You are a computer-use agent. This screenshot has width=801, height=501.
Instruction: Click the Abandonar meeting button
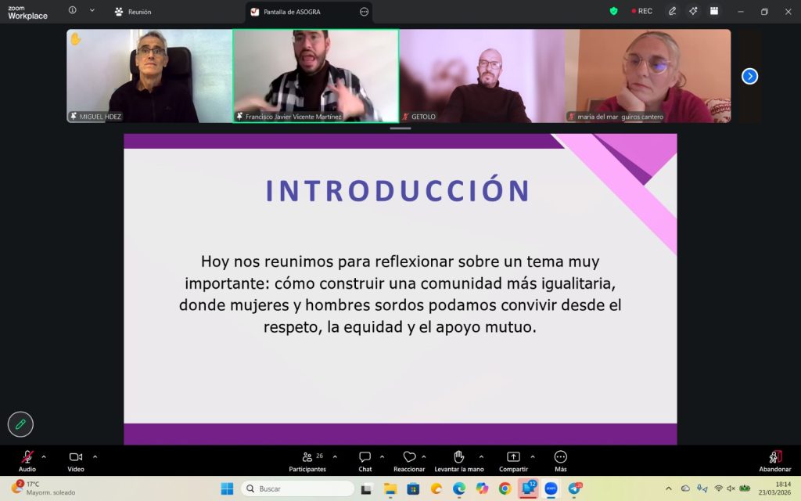(774, 460)
